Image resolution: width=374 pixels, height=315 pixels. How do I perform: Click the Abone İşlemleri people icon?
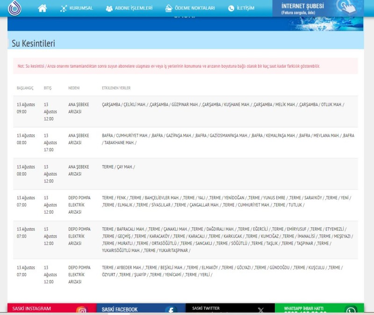[109, 8]
